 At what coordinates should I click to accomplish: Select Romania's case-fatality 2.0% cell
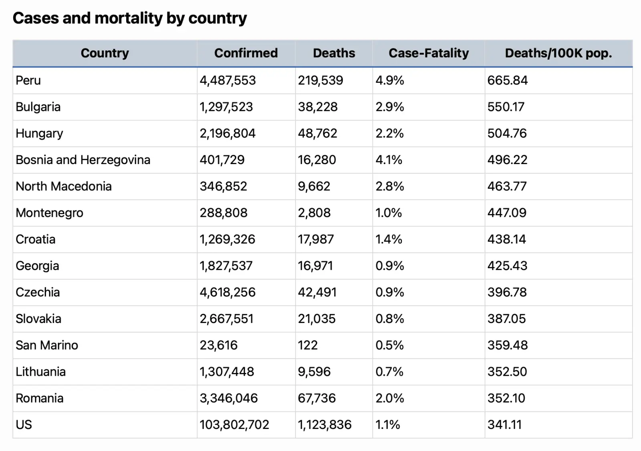[389, 398]
